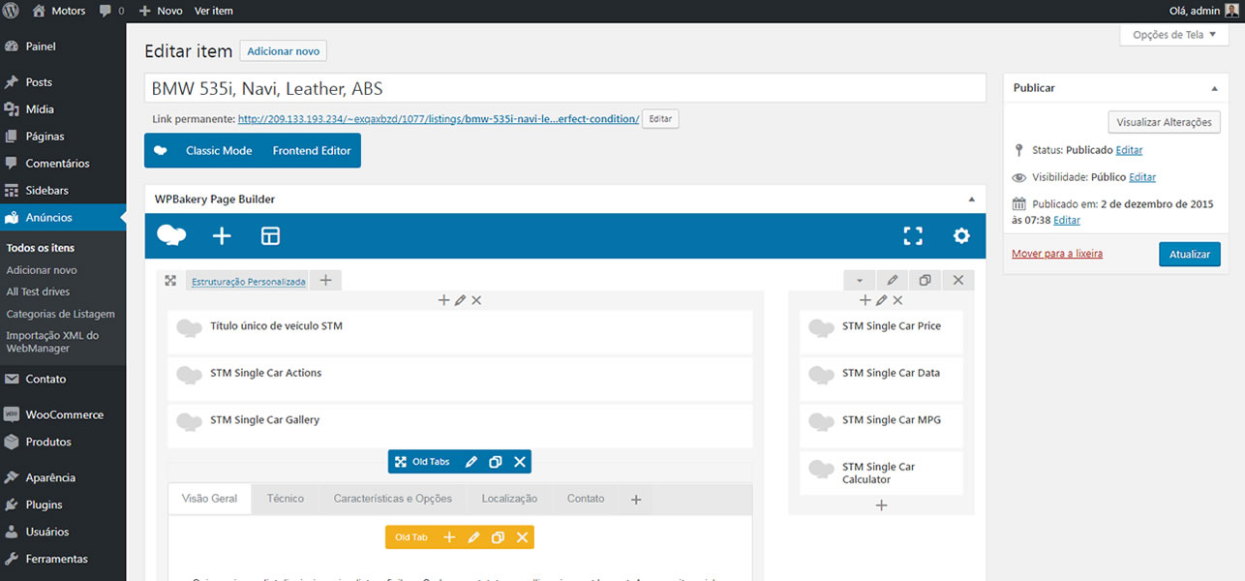
Task: Duplicate the Old Tabs element
Action: click(496, 462)
